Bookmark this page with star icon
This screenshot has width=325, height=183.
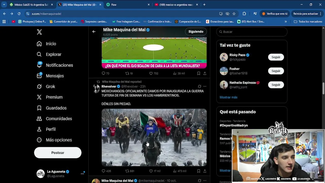pos(234,14)
